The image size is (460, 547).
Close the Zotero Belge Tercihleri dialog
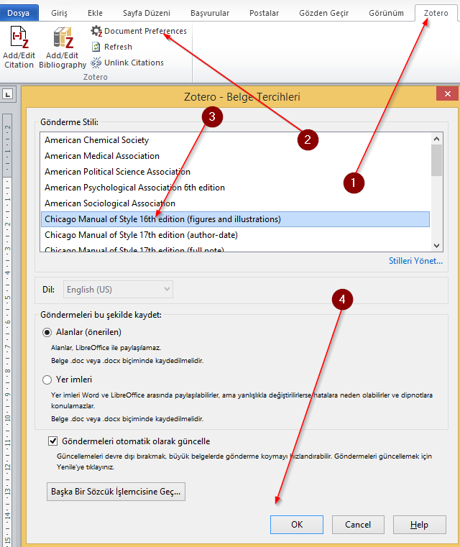448,94
